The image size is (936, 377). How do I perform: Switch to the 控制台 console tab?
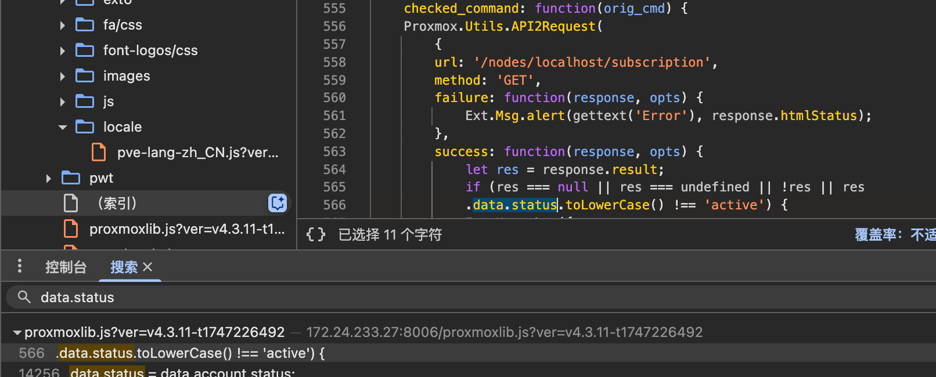[66, 267]
